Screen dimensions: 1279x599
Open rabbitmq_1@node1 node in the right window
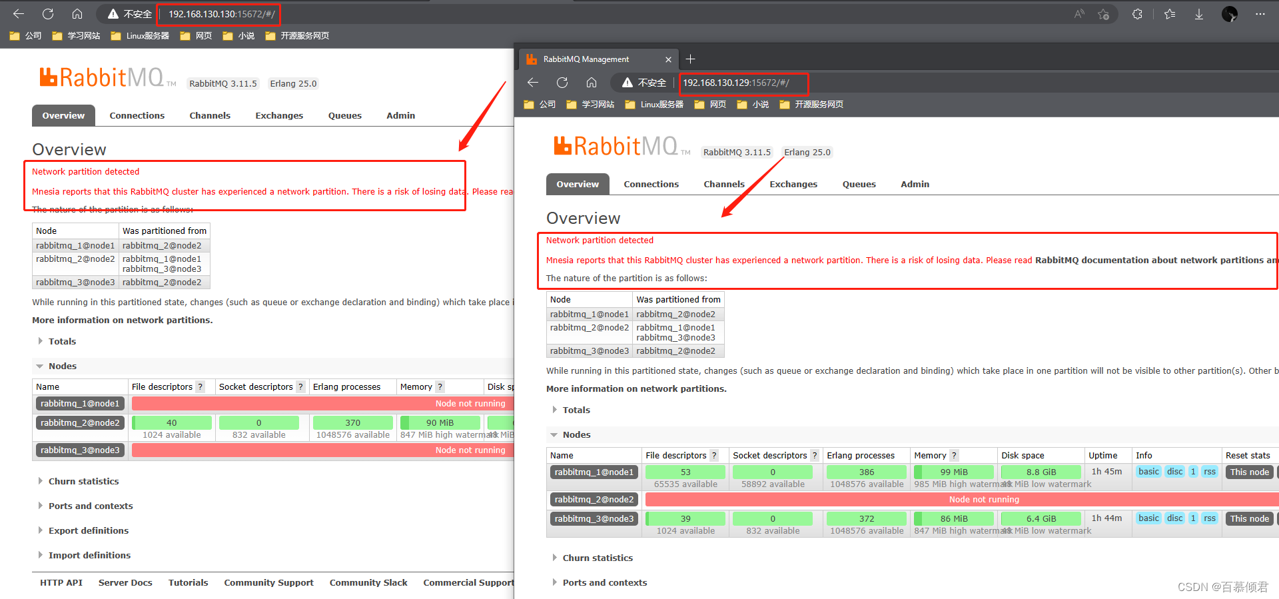(594, 472)
